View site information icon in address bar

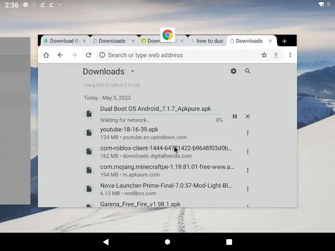coord(102,55)
